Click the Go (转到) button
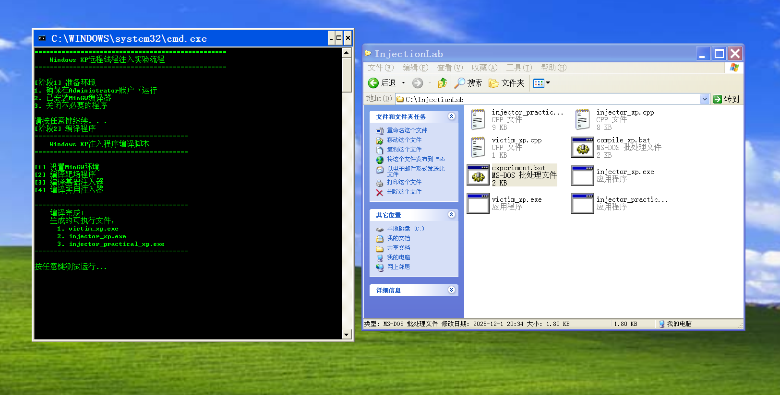 [726, 99]
